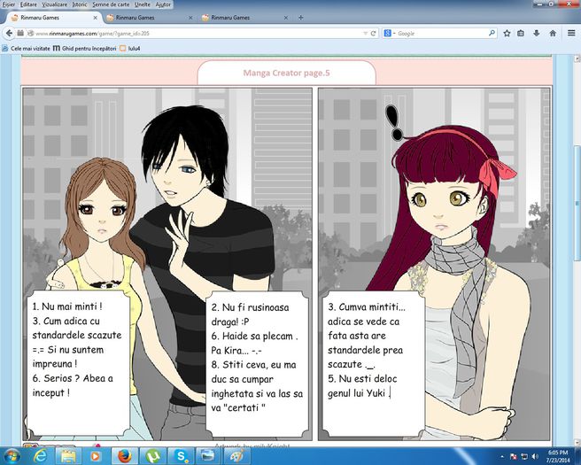Viewport: 581px width, 465px height.
Task: Open the volume control in system tray
Action: [x=533, y=455]
